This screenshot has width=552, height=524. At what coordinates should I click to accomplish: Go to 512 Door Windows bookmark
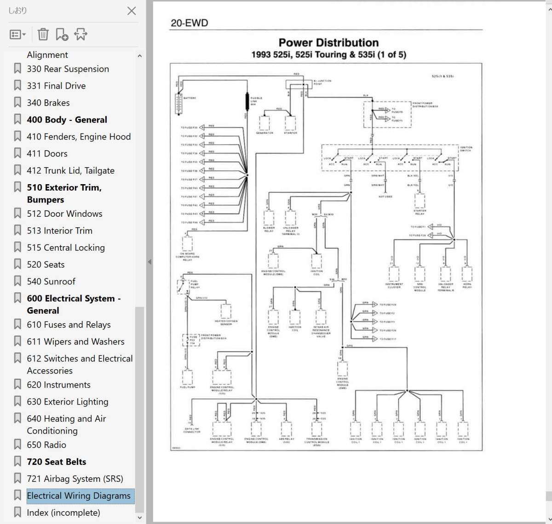point(64,214)
